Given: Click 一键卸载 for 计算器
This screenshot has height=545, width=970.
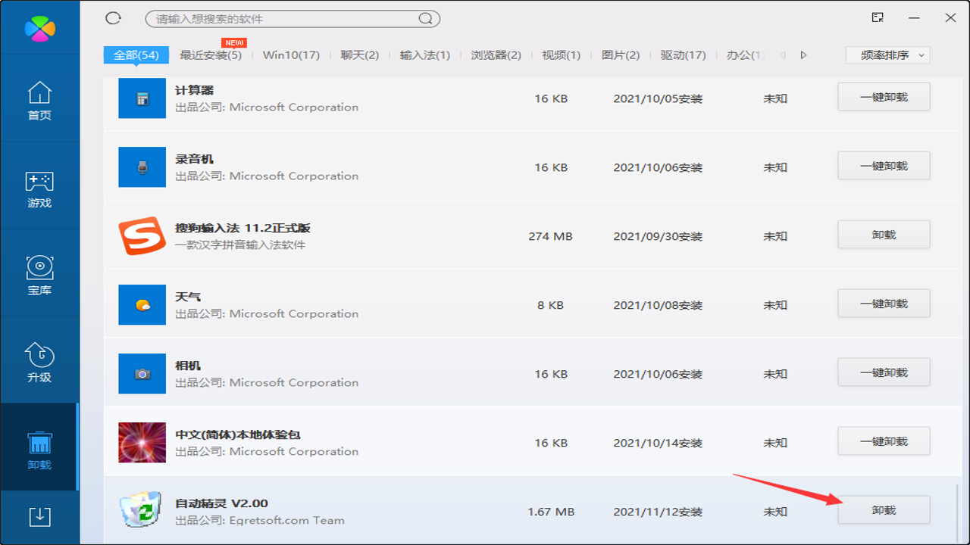Looking at the screenshot, I should [x=884, y=97].
